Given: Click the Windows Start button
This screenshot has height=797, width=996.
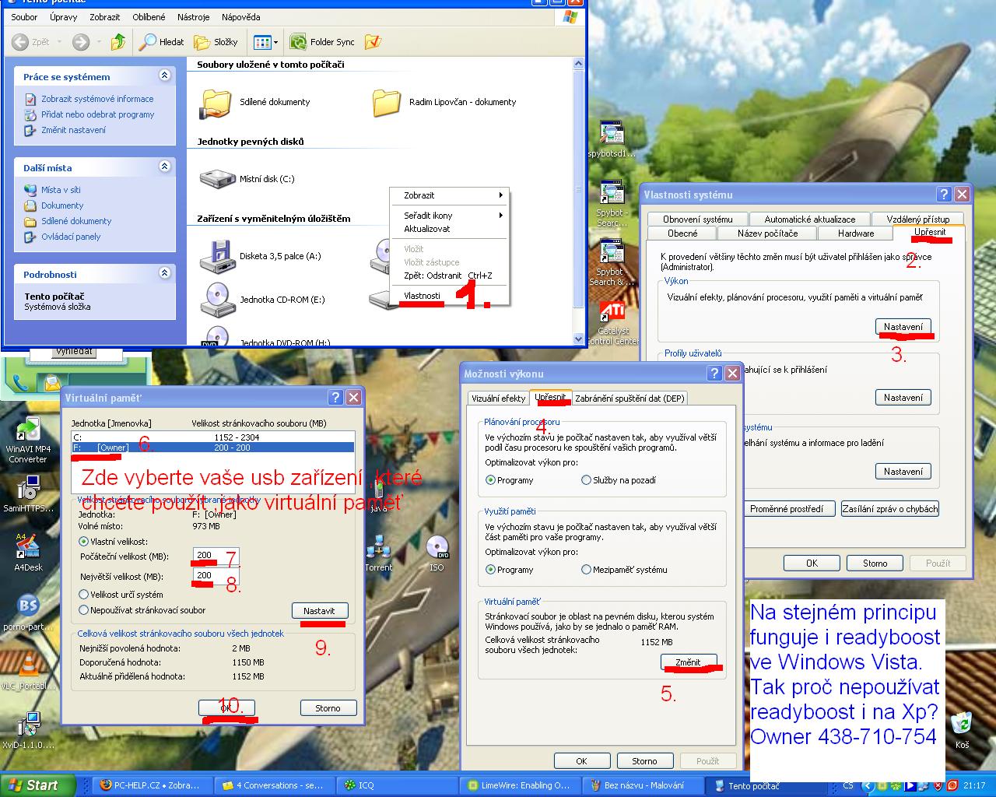Looking at the screenshot, I should (38, 785).
